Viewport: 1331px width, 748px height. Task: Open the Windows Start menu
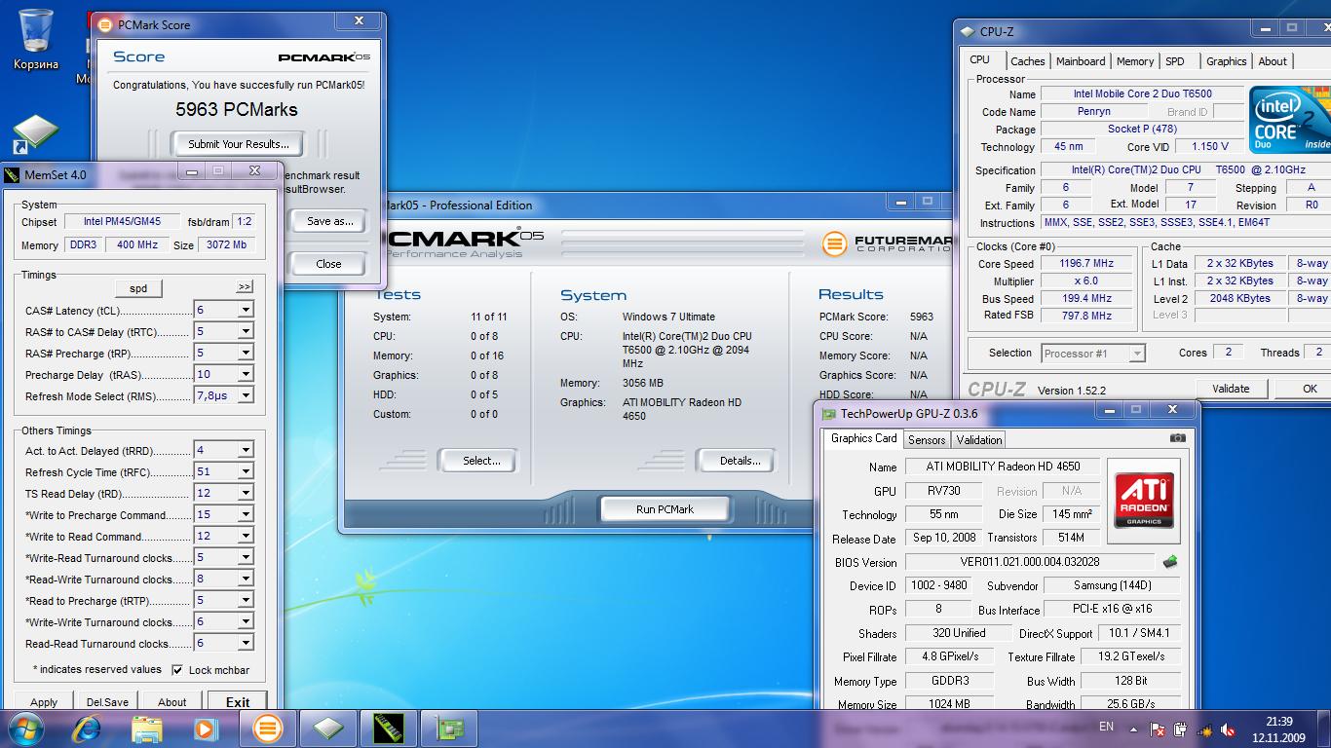click(x=26, y=728)
